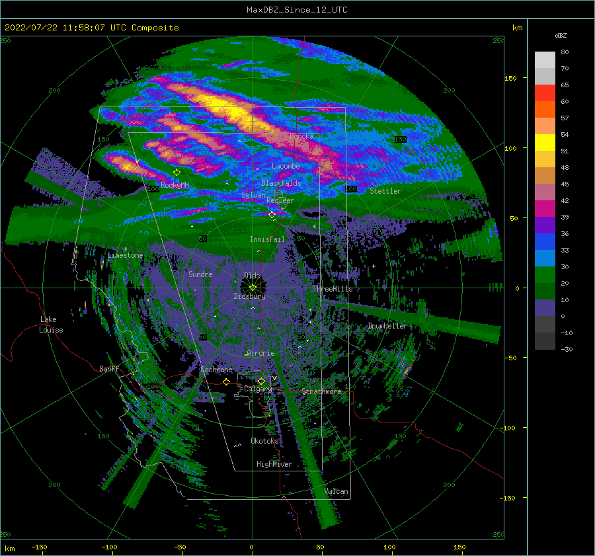Click the yellow diamond marker above Calgary
Screen dimensions: 595x556
point(261,381)
